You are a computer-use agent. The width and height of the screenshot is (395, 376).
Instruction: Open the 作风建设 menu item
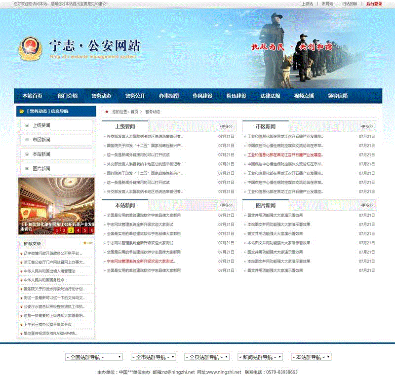(202, 96)
